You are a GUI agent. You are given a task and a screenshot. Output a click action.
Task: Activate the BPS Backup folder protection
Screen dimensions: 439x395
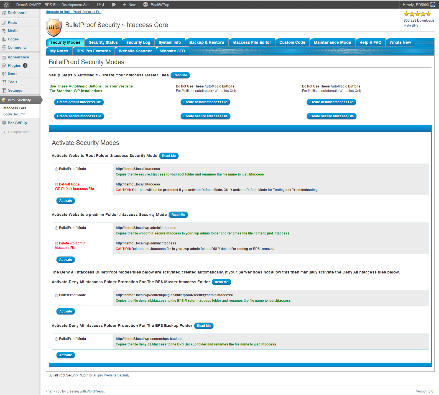(x=66, y=355)
